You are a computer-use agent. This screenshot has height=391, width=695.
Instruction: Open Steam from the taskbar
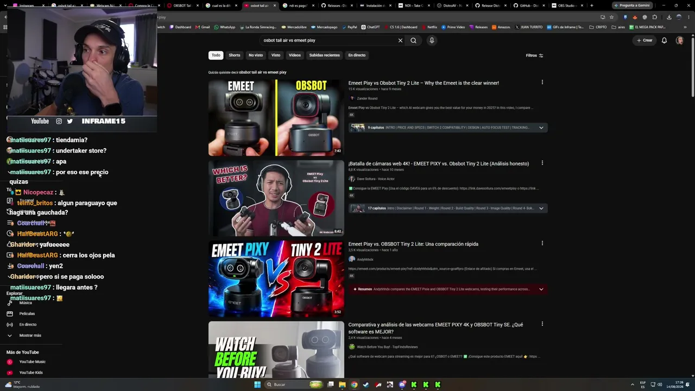point(366,384)
